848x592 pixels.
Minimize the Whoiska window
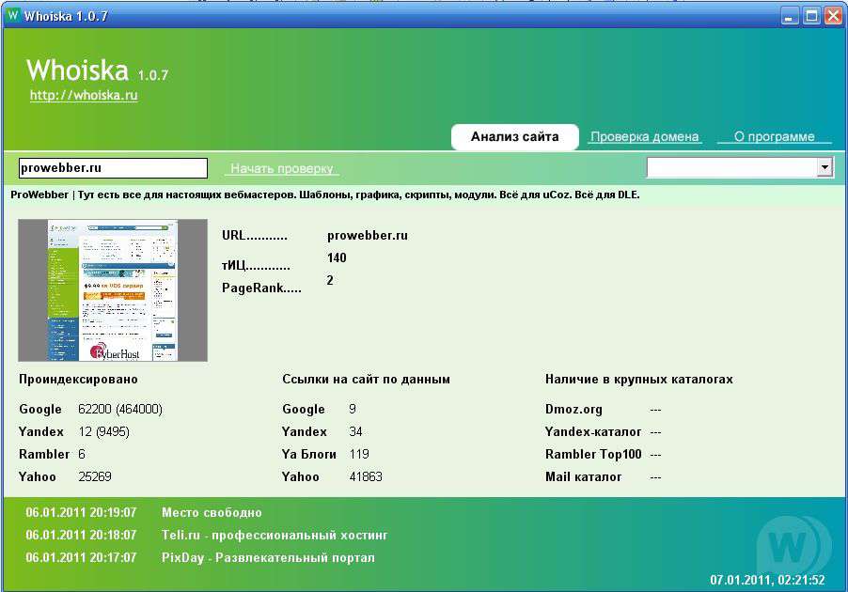(x=790, y=16)
